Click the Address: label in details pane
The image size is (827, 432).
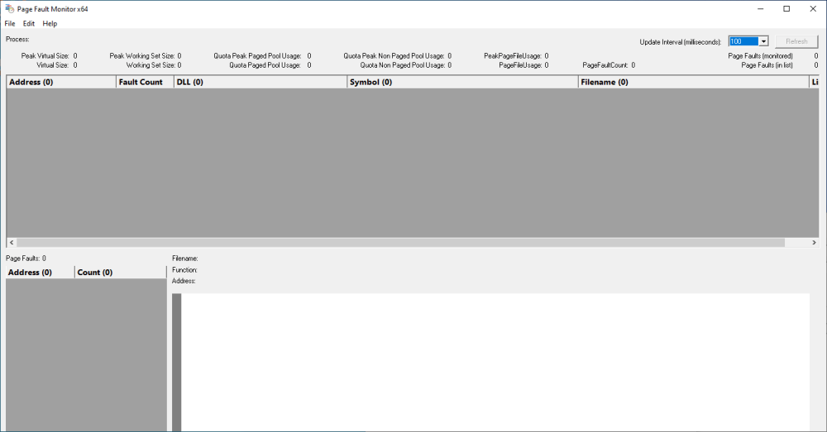point(184,282)
